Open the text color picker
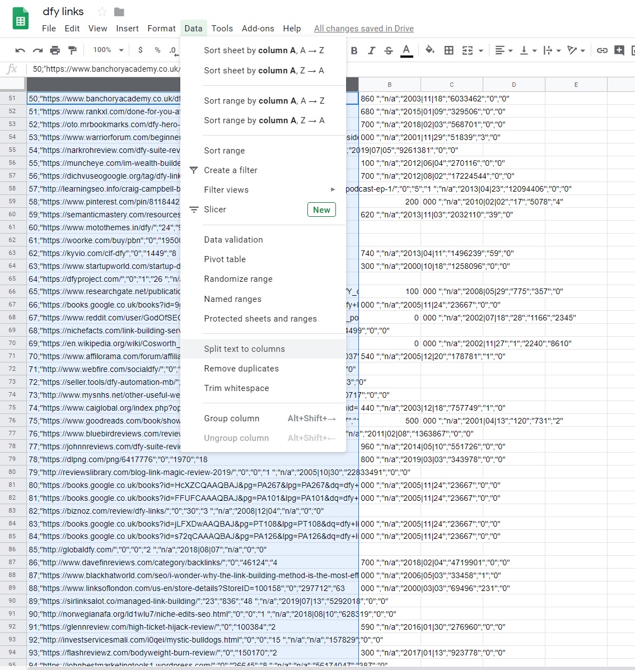This screenshot has height=670, width=635. point(407,50)
